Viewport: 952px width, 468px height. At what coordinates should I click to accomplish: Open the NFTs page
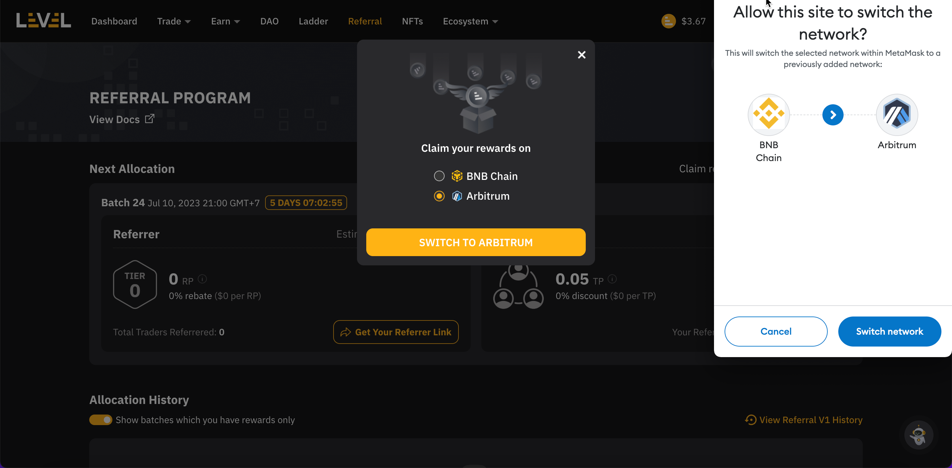(412, 21)
